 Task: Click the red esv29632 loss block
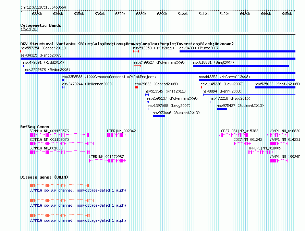coord(136,87)
